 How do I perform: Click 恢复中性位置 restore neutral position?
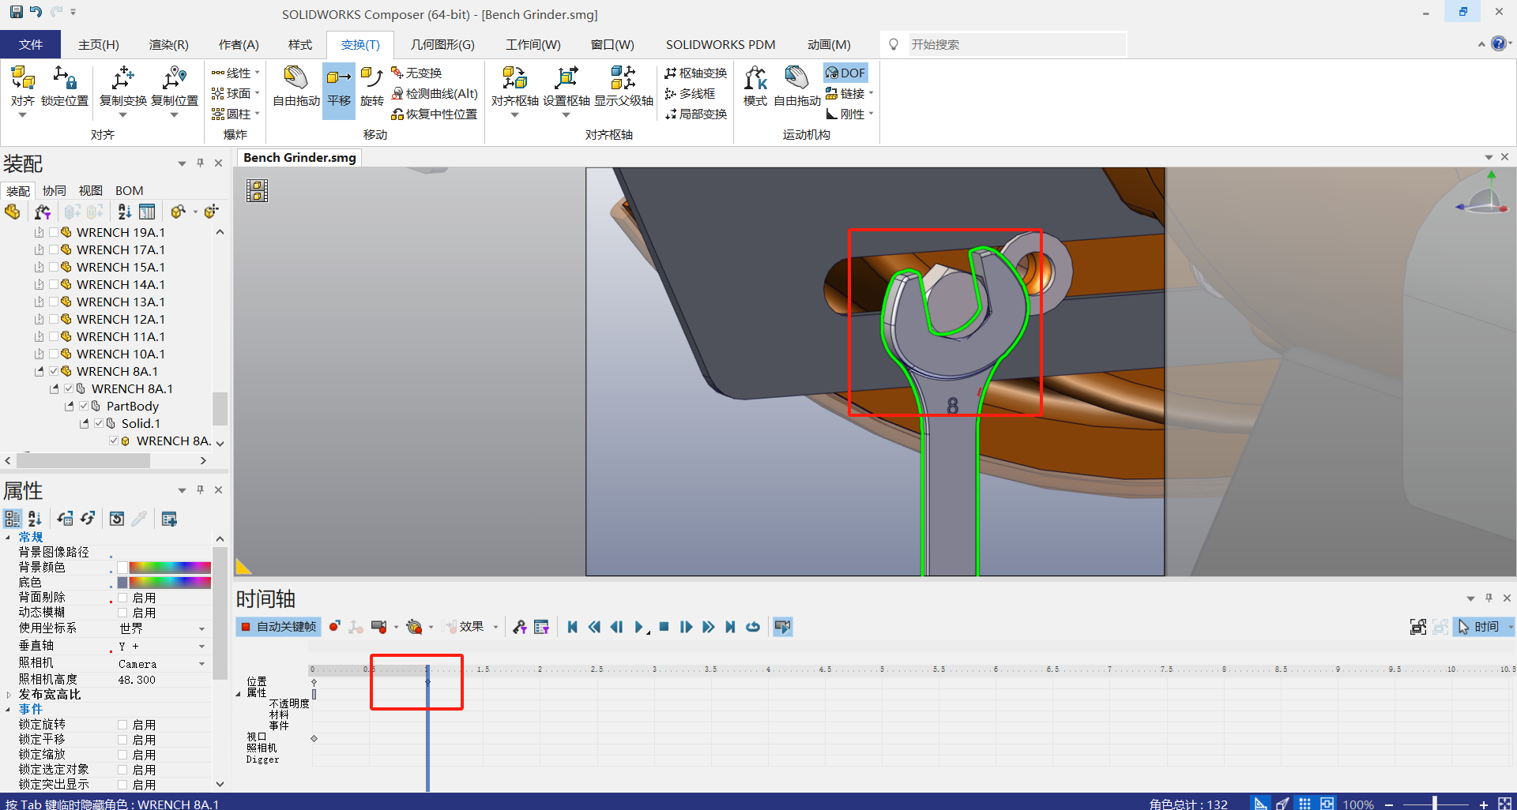[x=435, y=114]
